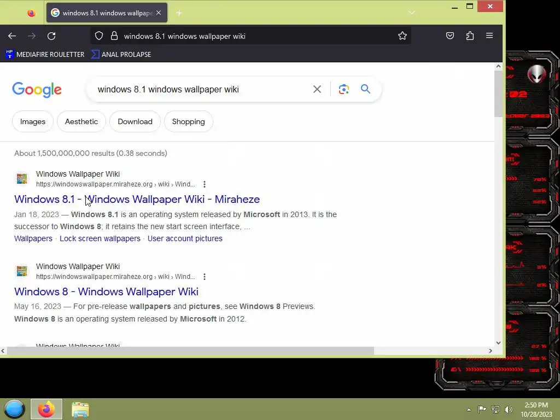Bookmark this page with the star icon
Screen dimensions: 560x420
(x=402, y=36)
